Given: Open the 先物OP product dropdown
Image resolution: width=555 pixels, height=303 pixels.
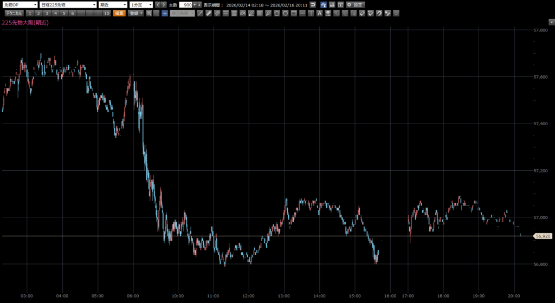Looking at the screenshot, I should tap(20, 4).
